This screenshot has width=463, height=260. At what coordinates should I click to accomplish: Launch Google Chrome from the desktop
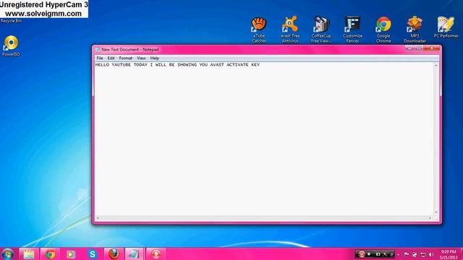tap(383, 30)
